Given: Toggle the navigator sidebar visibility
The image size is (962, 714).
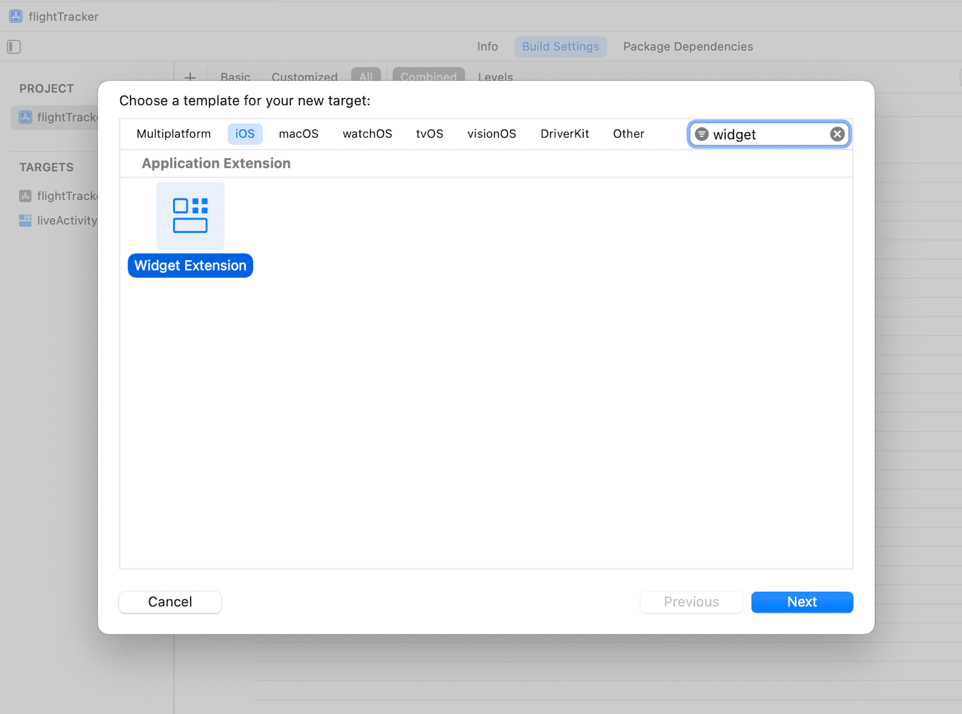Looking at the screenshot, I should [13, 46].
